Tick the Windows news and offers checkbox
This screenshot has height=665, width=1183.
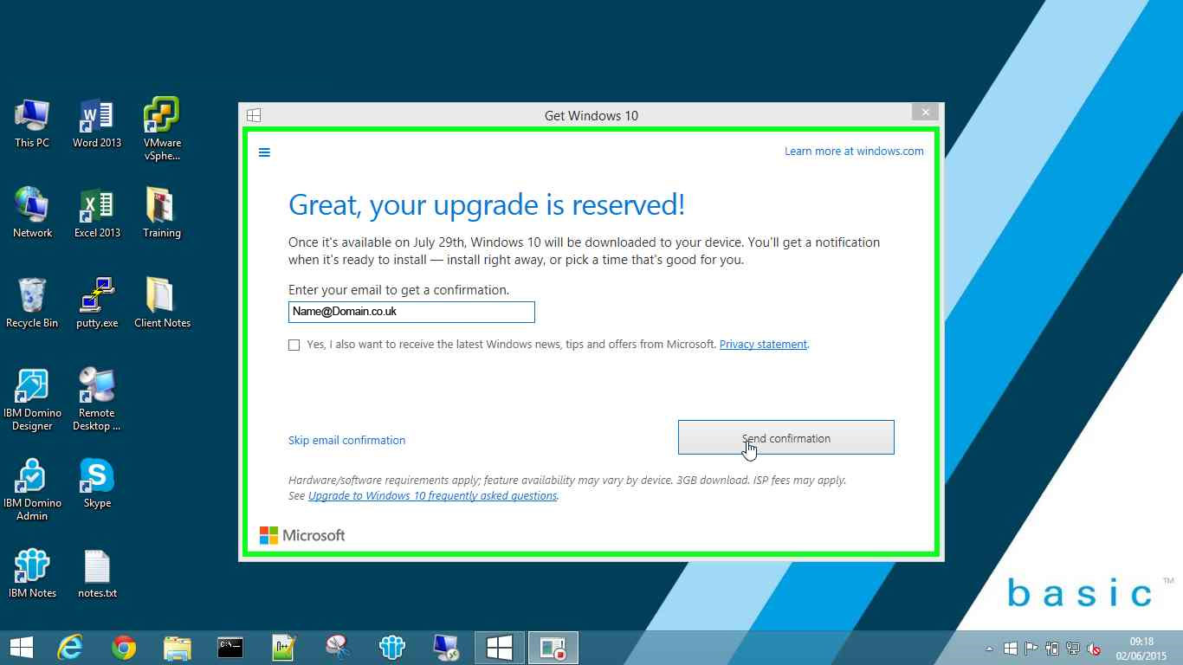coord(294,345)
